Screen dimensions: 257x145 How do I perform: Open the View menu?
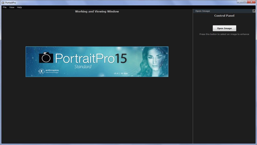[x=12, y=7]
